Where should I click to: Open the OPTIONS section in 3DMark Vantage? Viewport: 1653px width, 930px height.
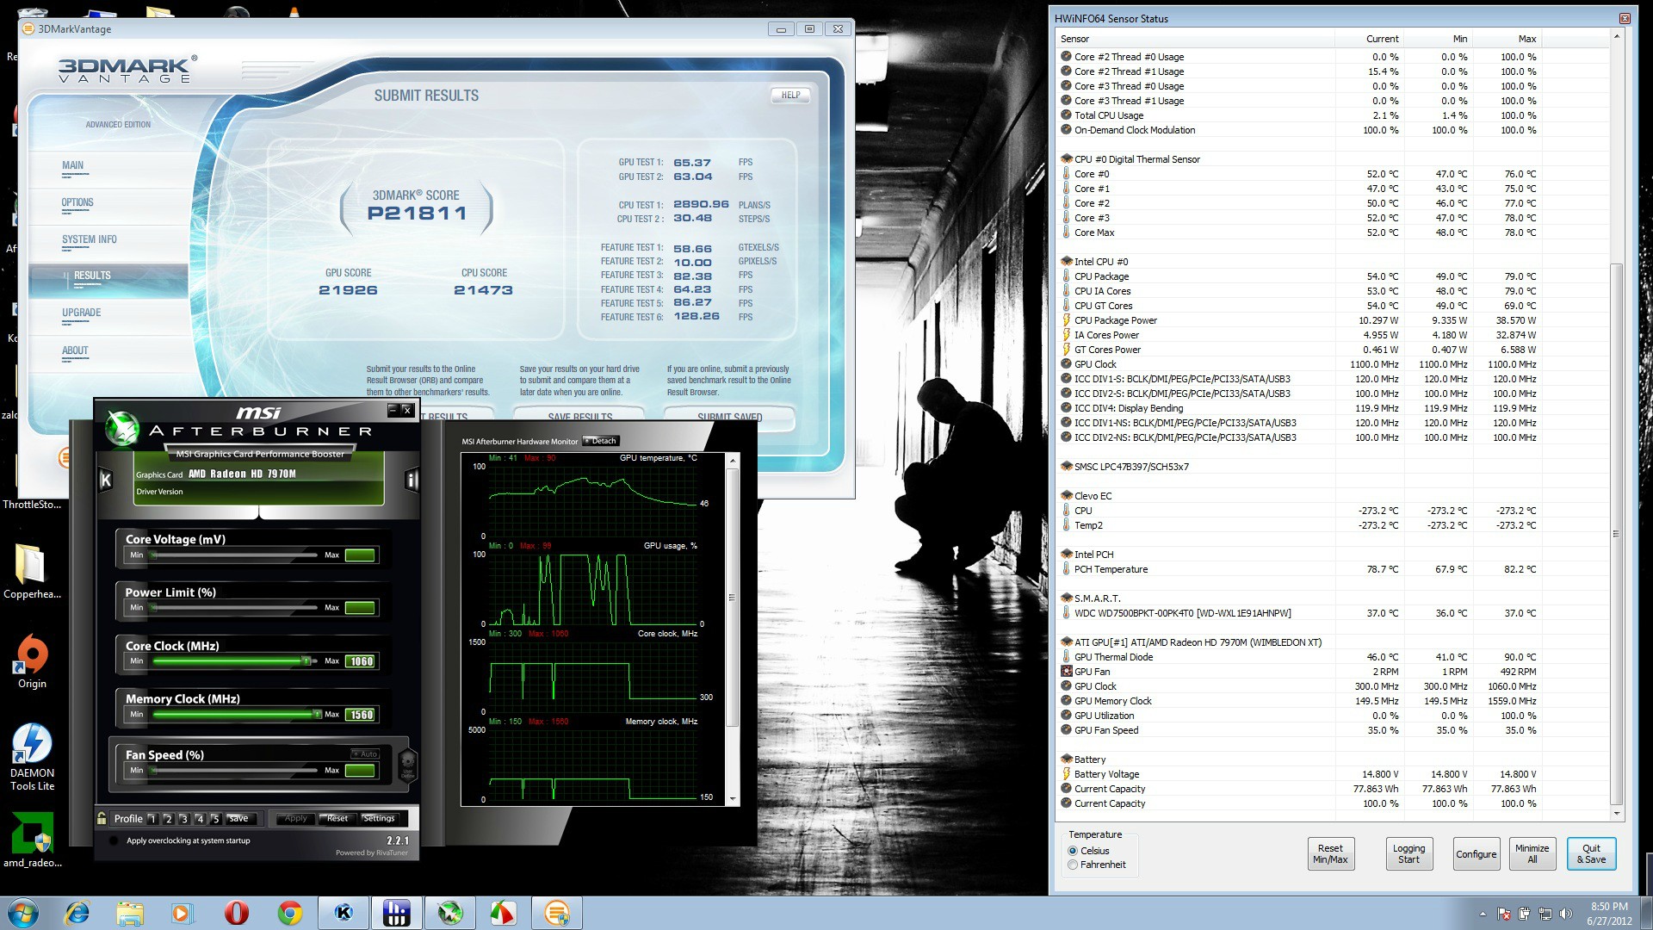point(77,203)
